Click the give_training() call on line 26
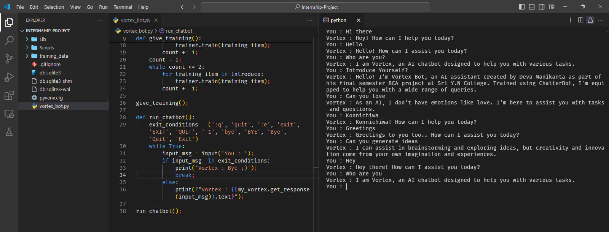 click(x=162, y=103)
